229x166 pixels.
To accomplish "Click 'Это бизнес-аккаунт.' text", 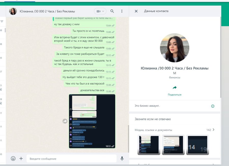I will (147, 106).
